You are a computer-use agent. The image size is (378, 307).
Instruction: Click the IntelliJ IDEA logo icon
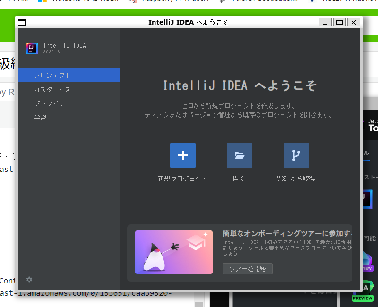tap(32, 49)
